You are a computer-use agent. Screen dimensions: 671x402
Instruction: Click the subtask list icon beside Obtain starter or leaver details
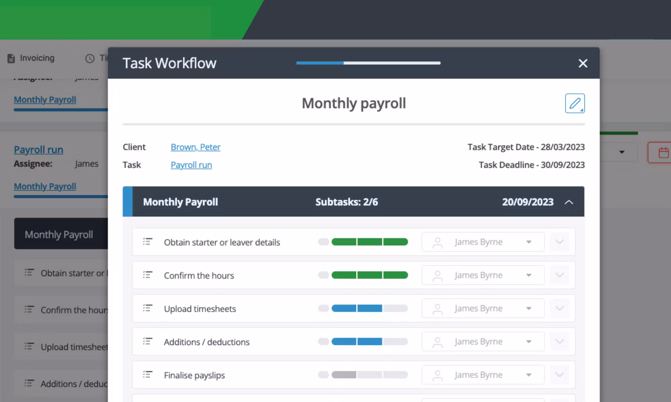(147, 242)
